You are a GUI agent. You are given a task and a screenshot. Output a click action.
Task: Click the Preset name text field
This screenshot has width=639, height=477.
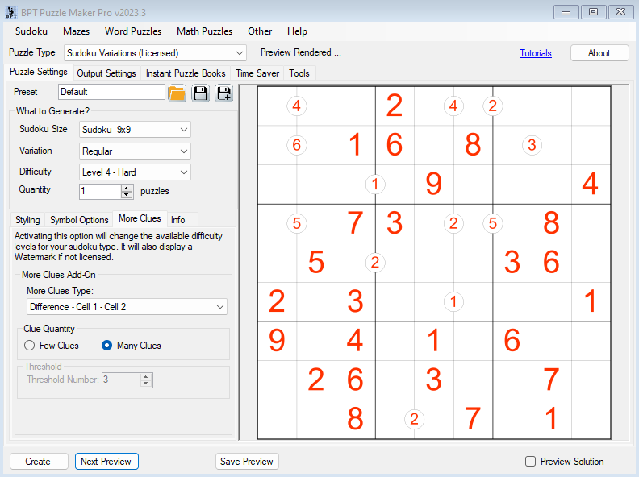click(x=111, y=92)
